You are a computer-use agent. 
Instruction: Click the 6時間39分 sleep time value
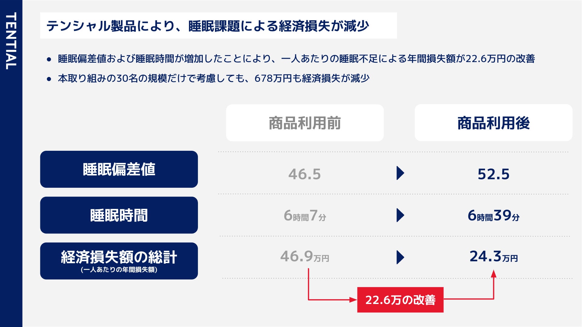pos(493,216)
